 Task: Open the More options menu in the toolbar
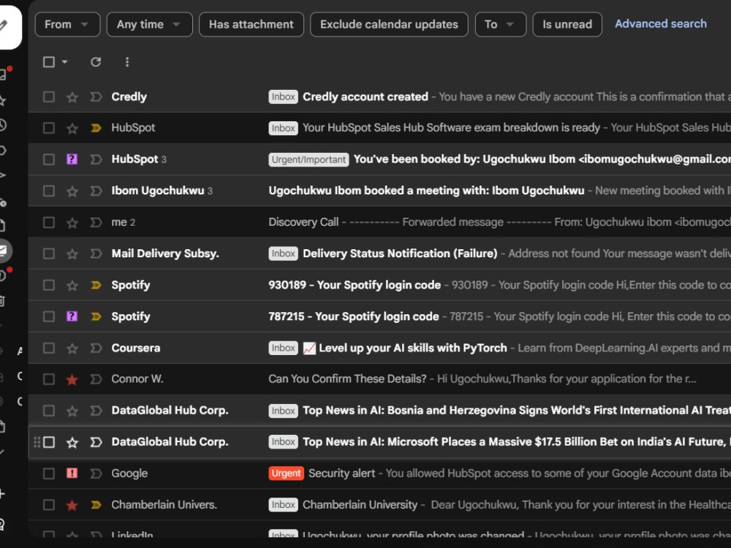click(127, 62)
